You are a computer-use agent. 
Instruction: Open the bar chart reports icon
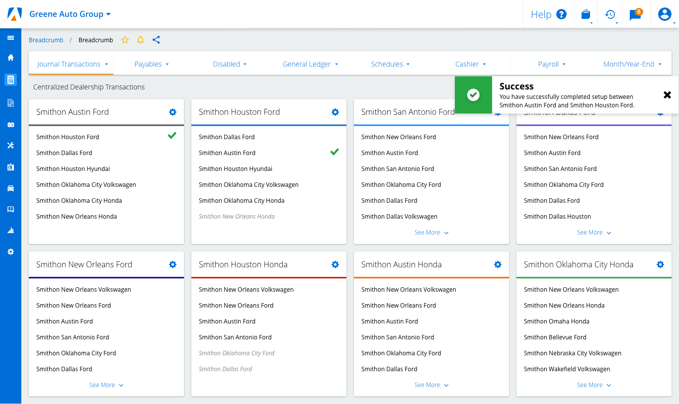tap(10, 231)
